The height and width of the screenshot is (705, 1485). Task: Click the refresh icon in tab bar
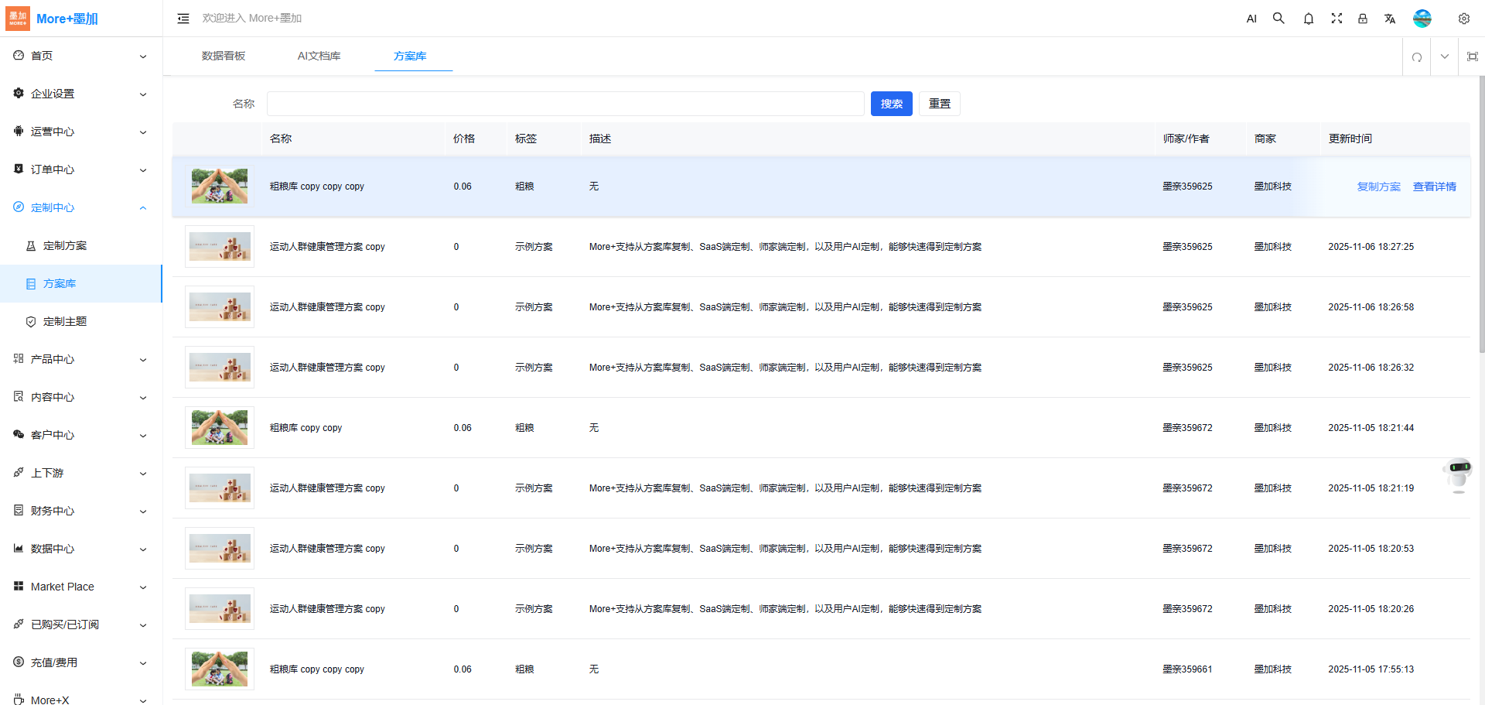pos(1416,56)
